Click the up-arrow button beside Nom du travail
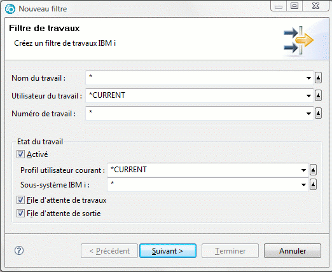The image size is (332, 272). click(318, 78)
